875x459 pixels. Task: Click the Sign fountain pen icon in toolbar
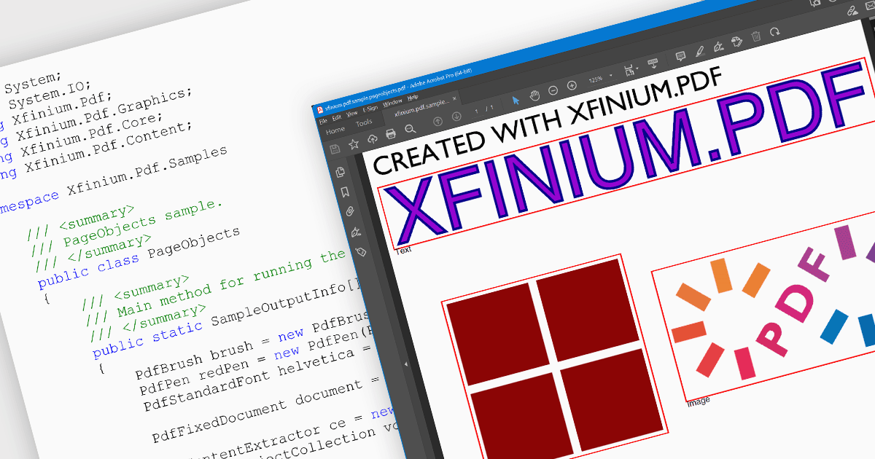719,46
